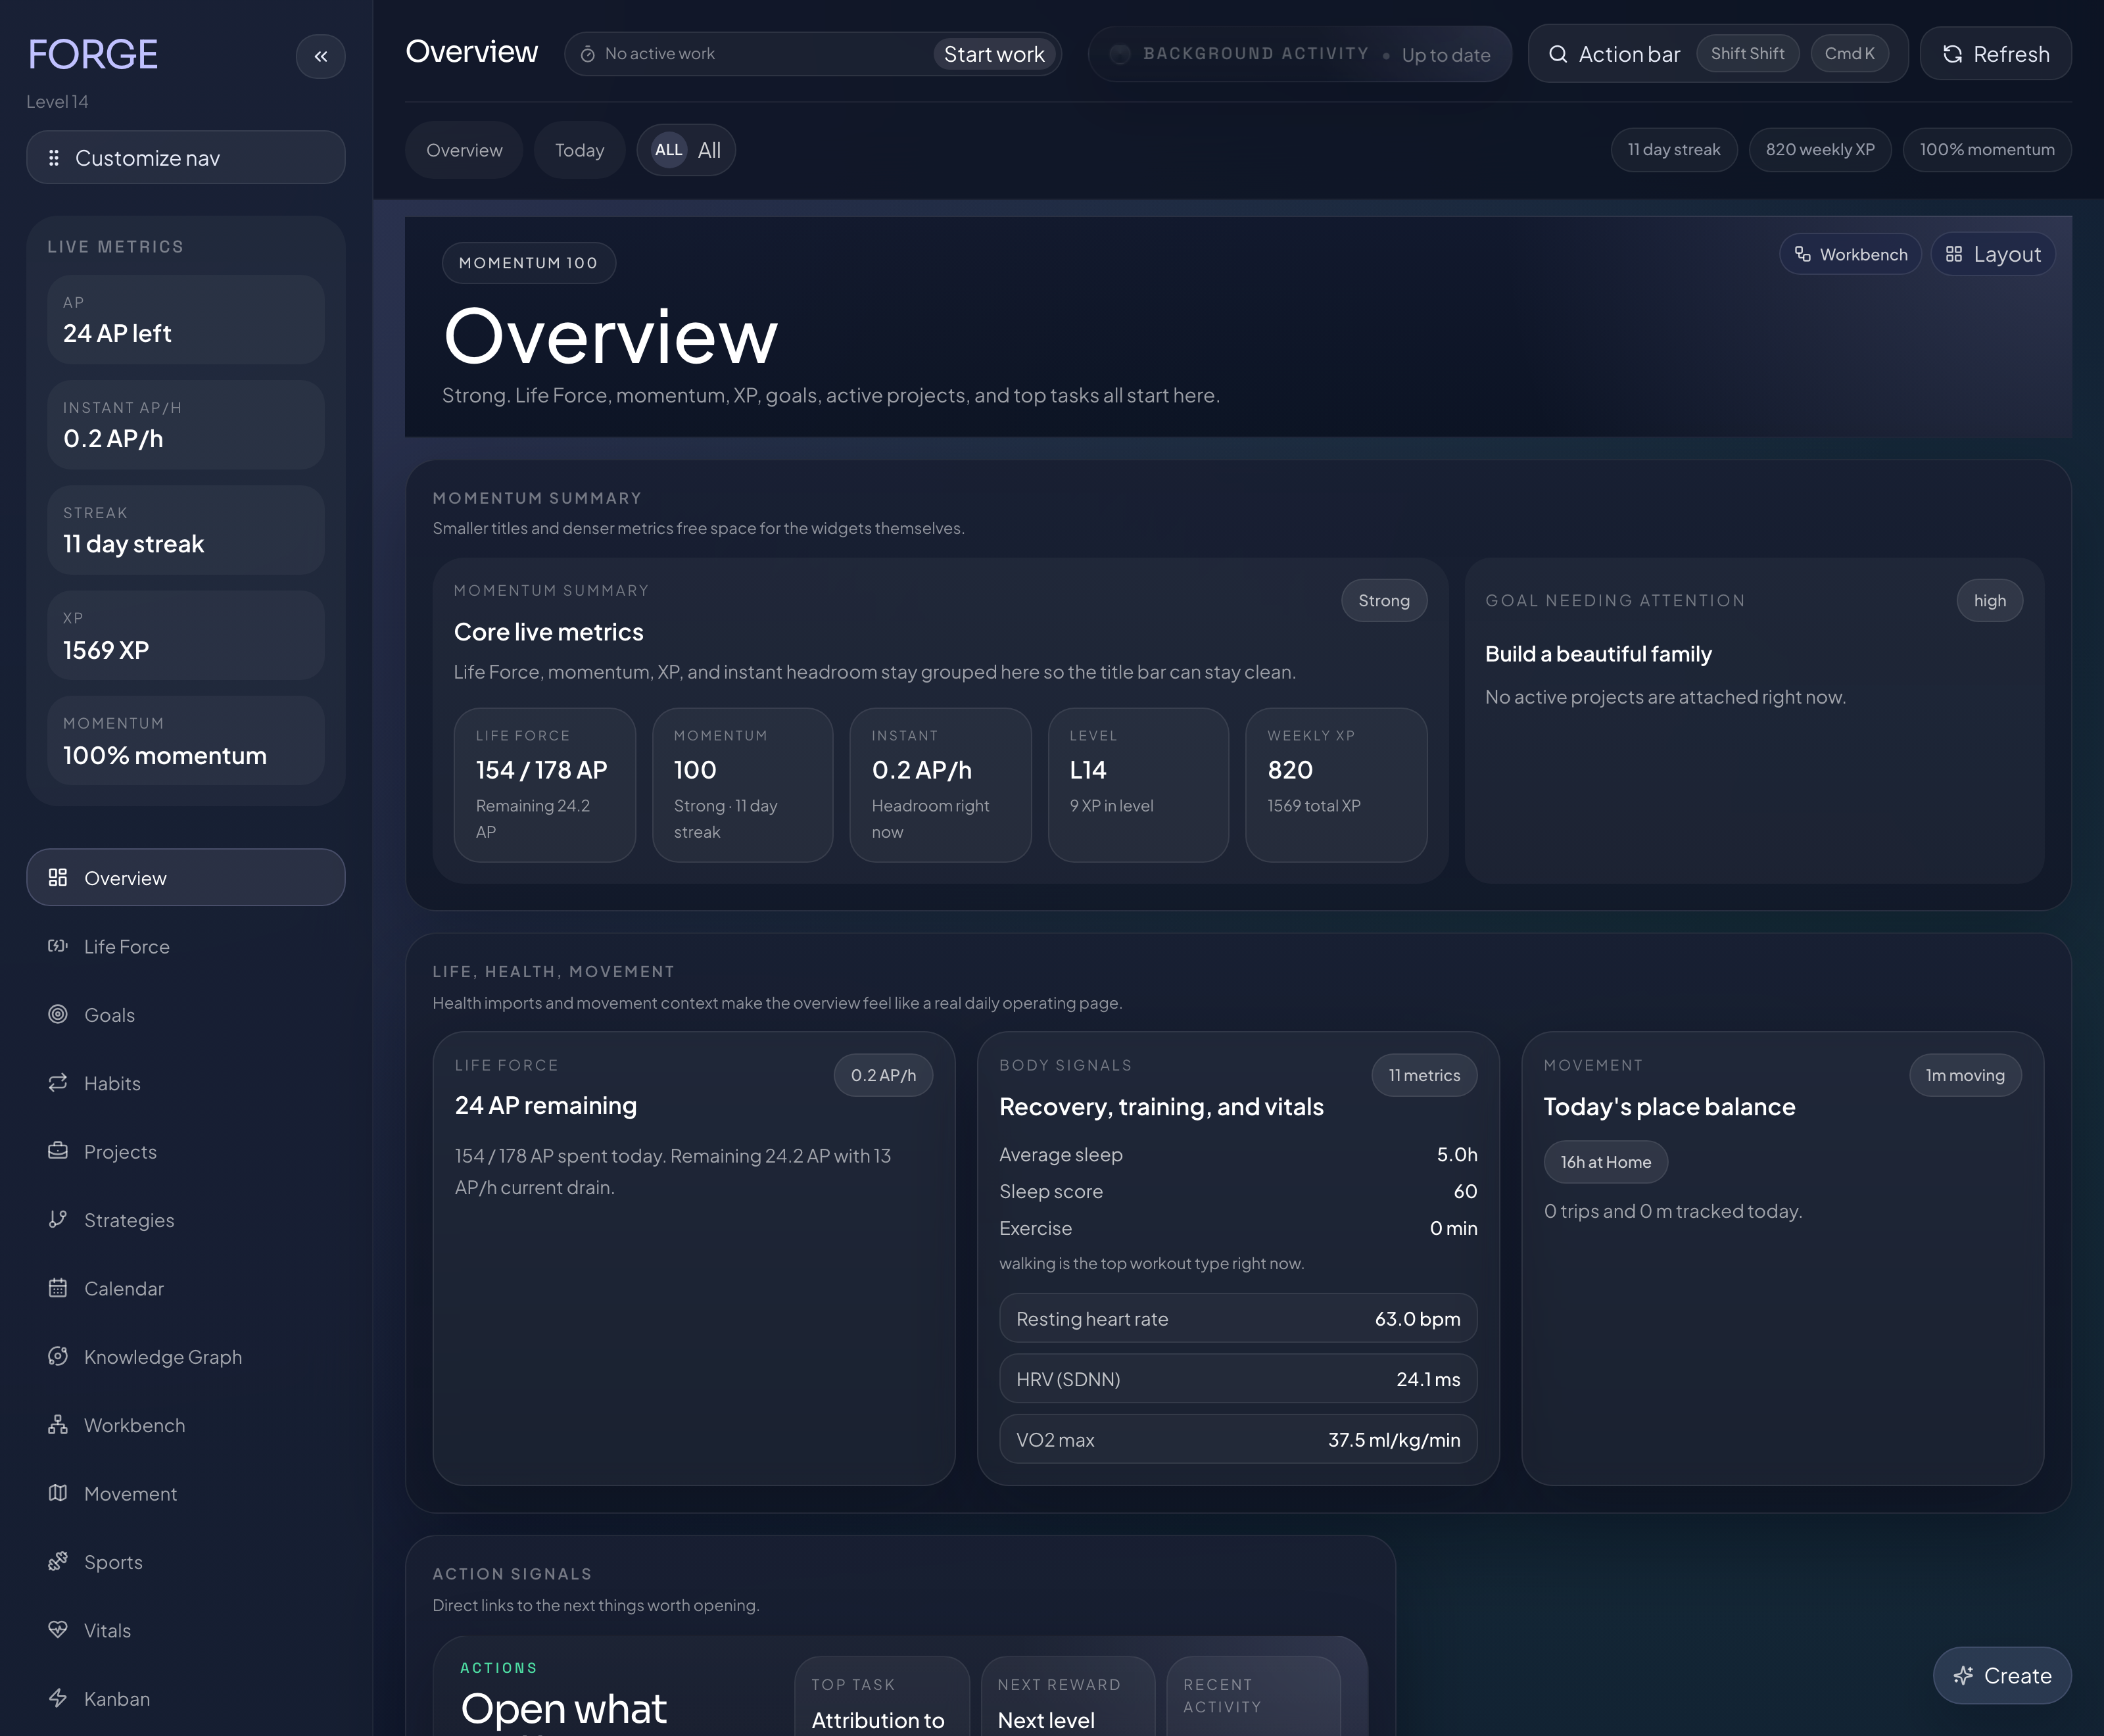Open Projects via the briefcase icon

pyautogui.click(x=57, y=1151)
